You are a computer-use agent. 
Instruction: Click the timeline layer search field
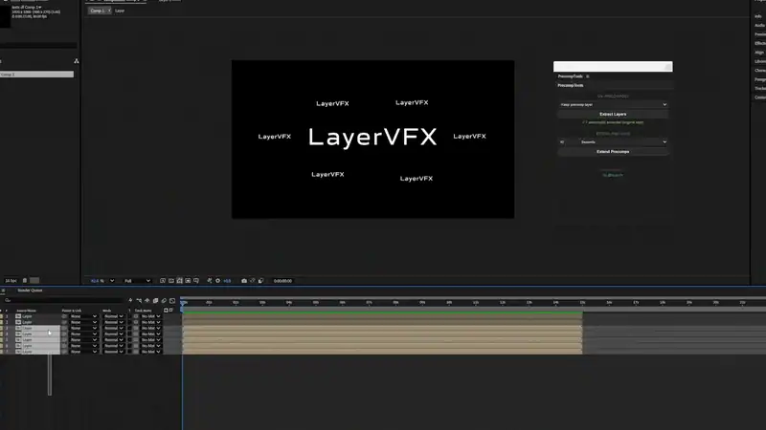click(x=63, y=300)
